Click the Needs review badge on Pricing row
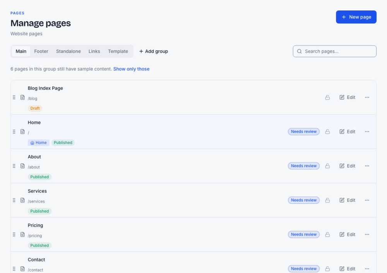This screenshot has height=273, width=387. [x=303, y=235]
